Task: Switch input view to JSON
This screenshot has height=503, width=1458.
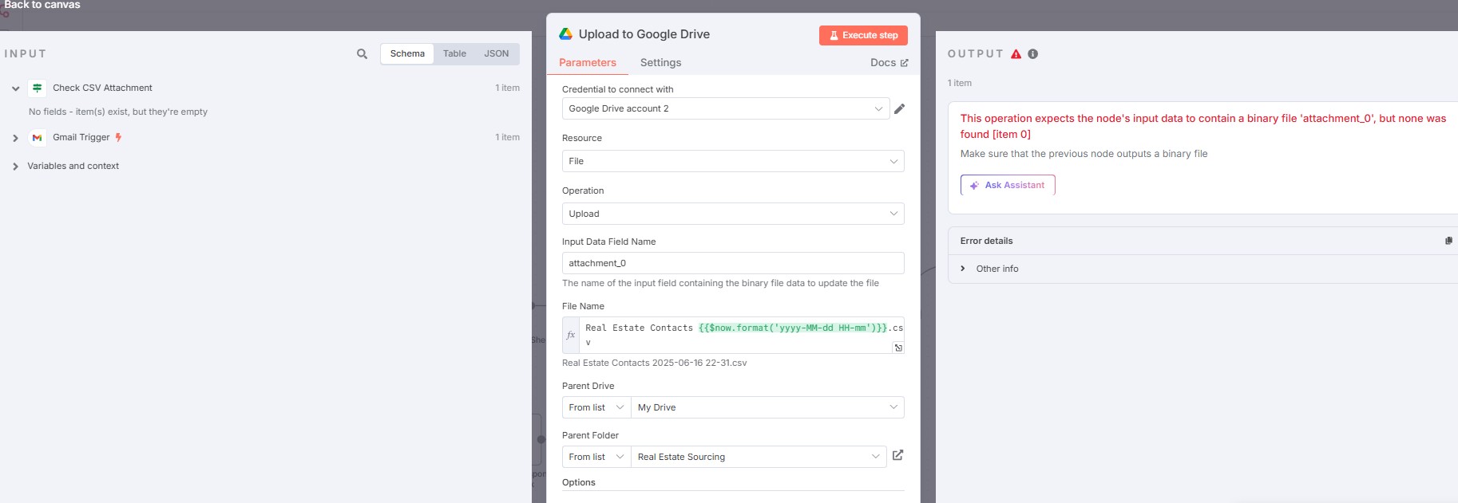Action: coord(497,53)
